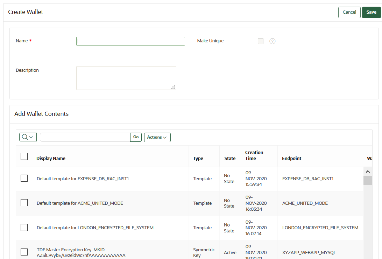Open the Make Unique help tooltip icon

click(273, 41)
